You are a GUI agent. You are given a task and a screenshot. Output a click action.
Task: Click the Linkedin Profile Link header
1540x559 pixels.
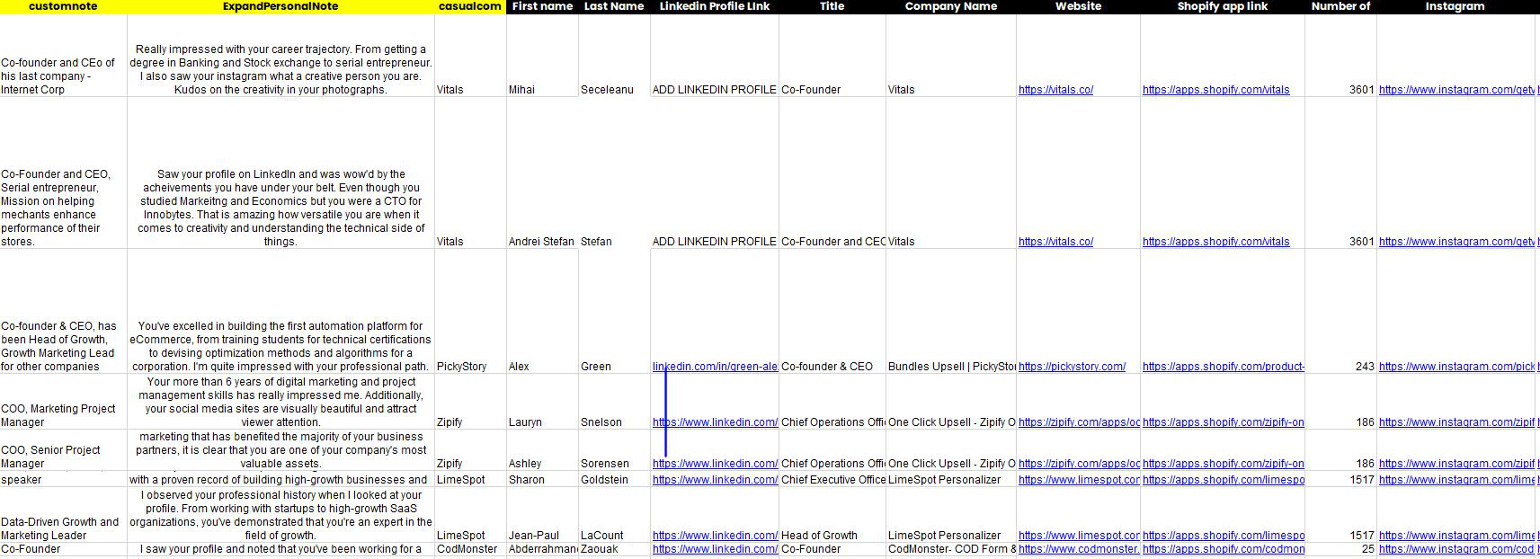coord(715,6)
